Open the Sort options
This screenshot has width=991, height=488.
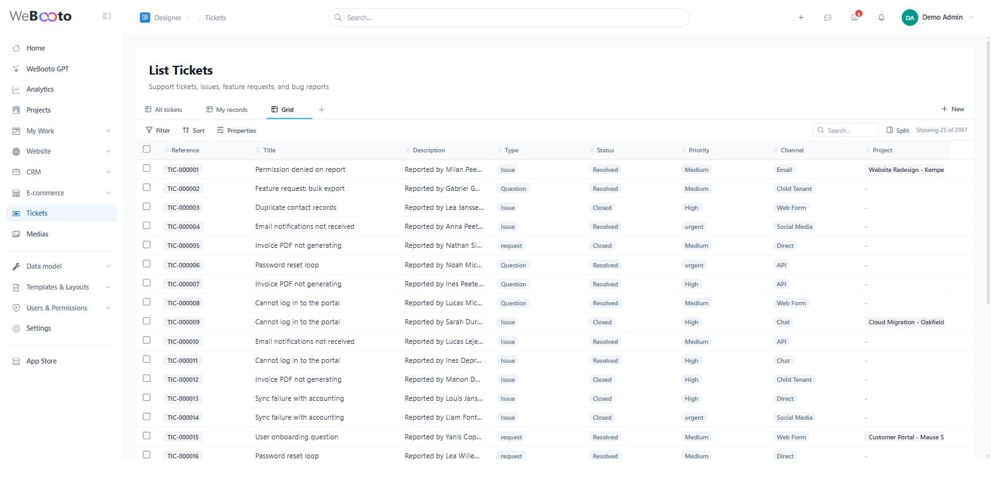tap(193, 130)
